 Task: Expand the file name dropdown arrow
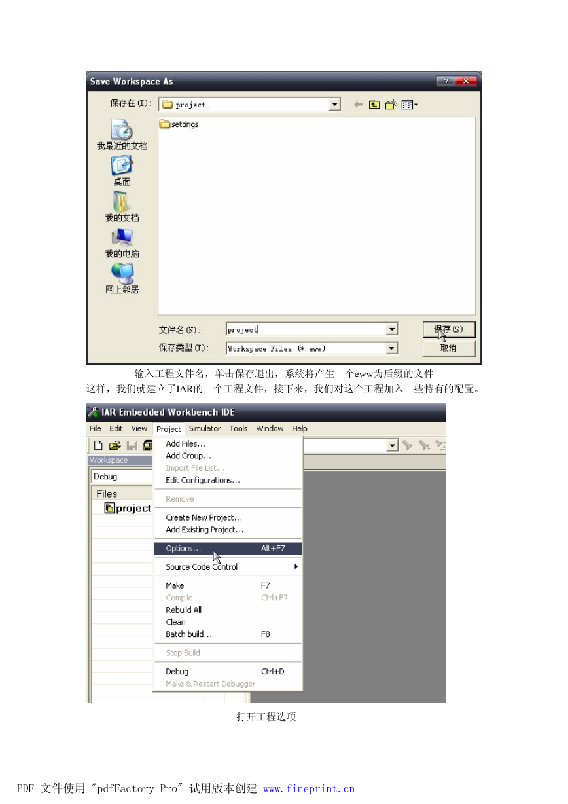tap(391, 329)
